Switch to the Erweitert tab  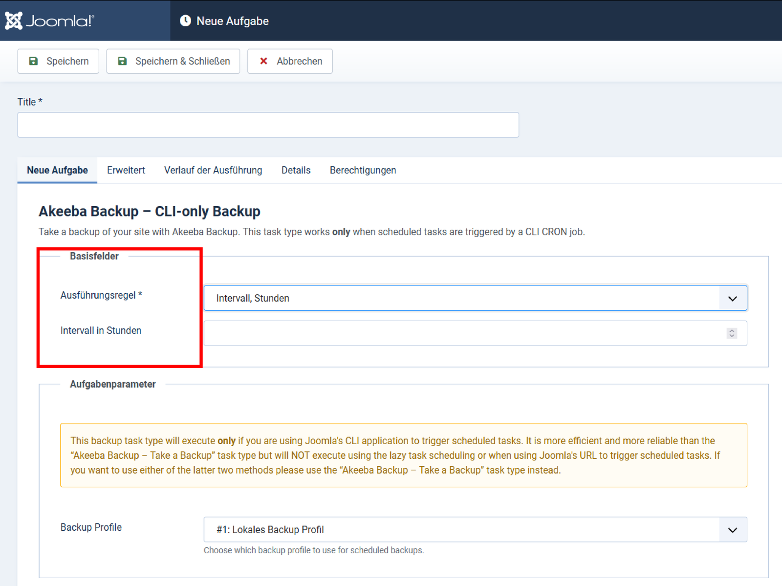point(126,170)
